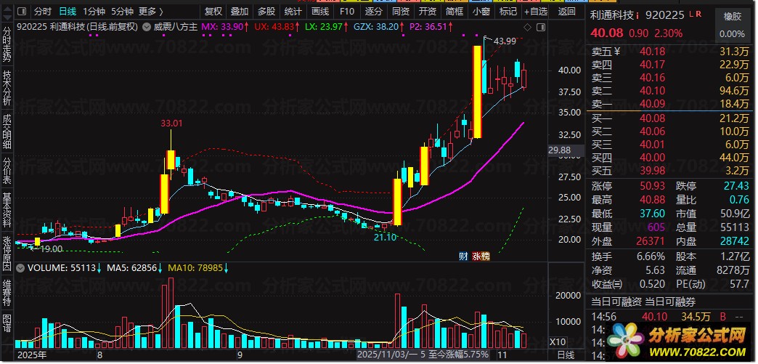This screenshot has height=364, width=758.
Task: Click the VOLUME indicator circle icon
Action: coord(20,267)
